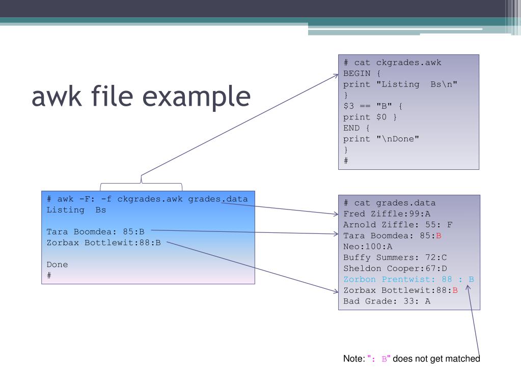The height and width of the screenshot is (390, 521).
Task: Click the 'Sheldon Cooper:67:D' record
Action: click(x=395, y=268)
